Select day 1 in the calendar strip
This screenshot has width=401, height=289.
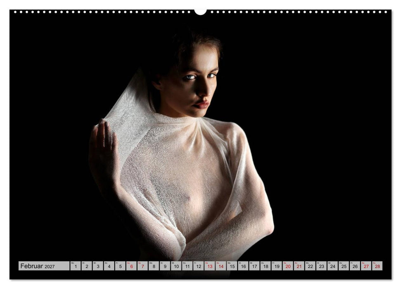(x=76, y=266)
